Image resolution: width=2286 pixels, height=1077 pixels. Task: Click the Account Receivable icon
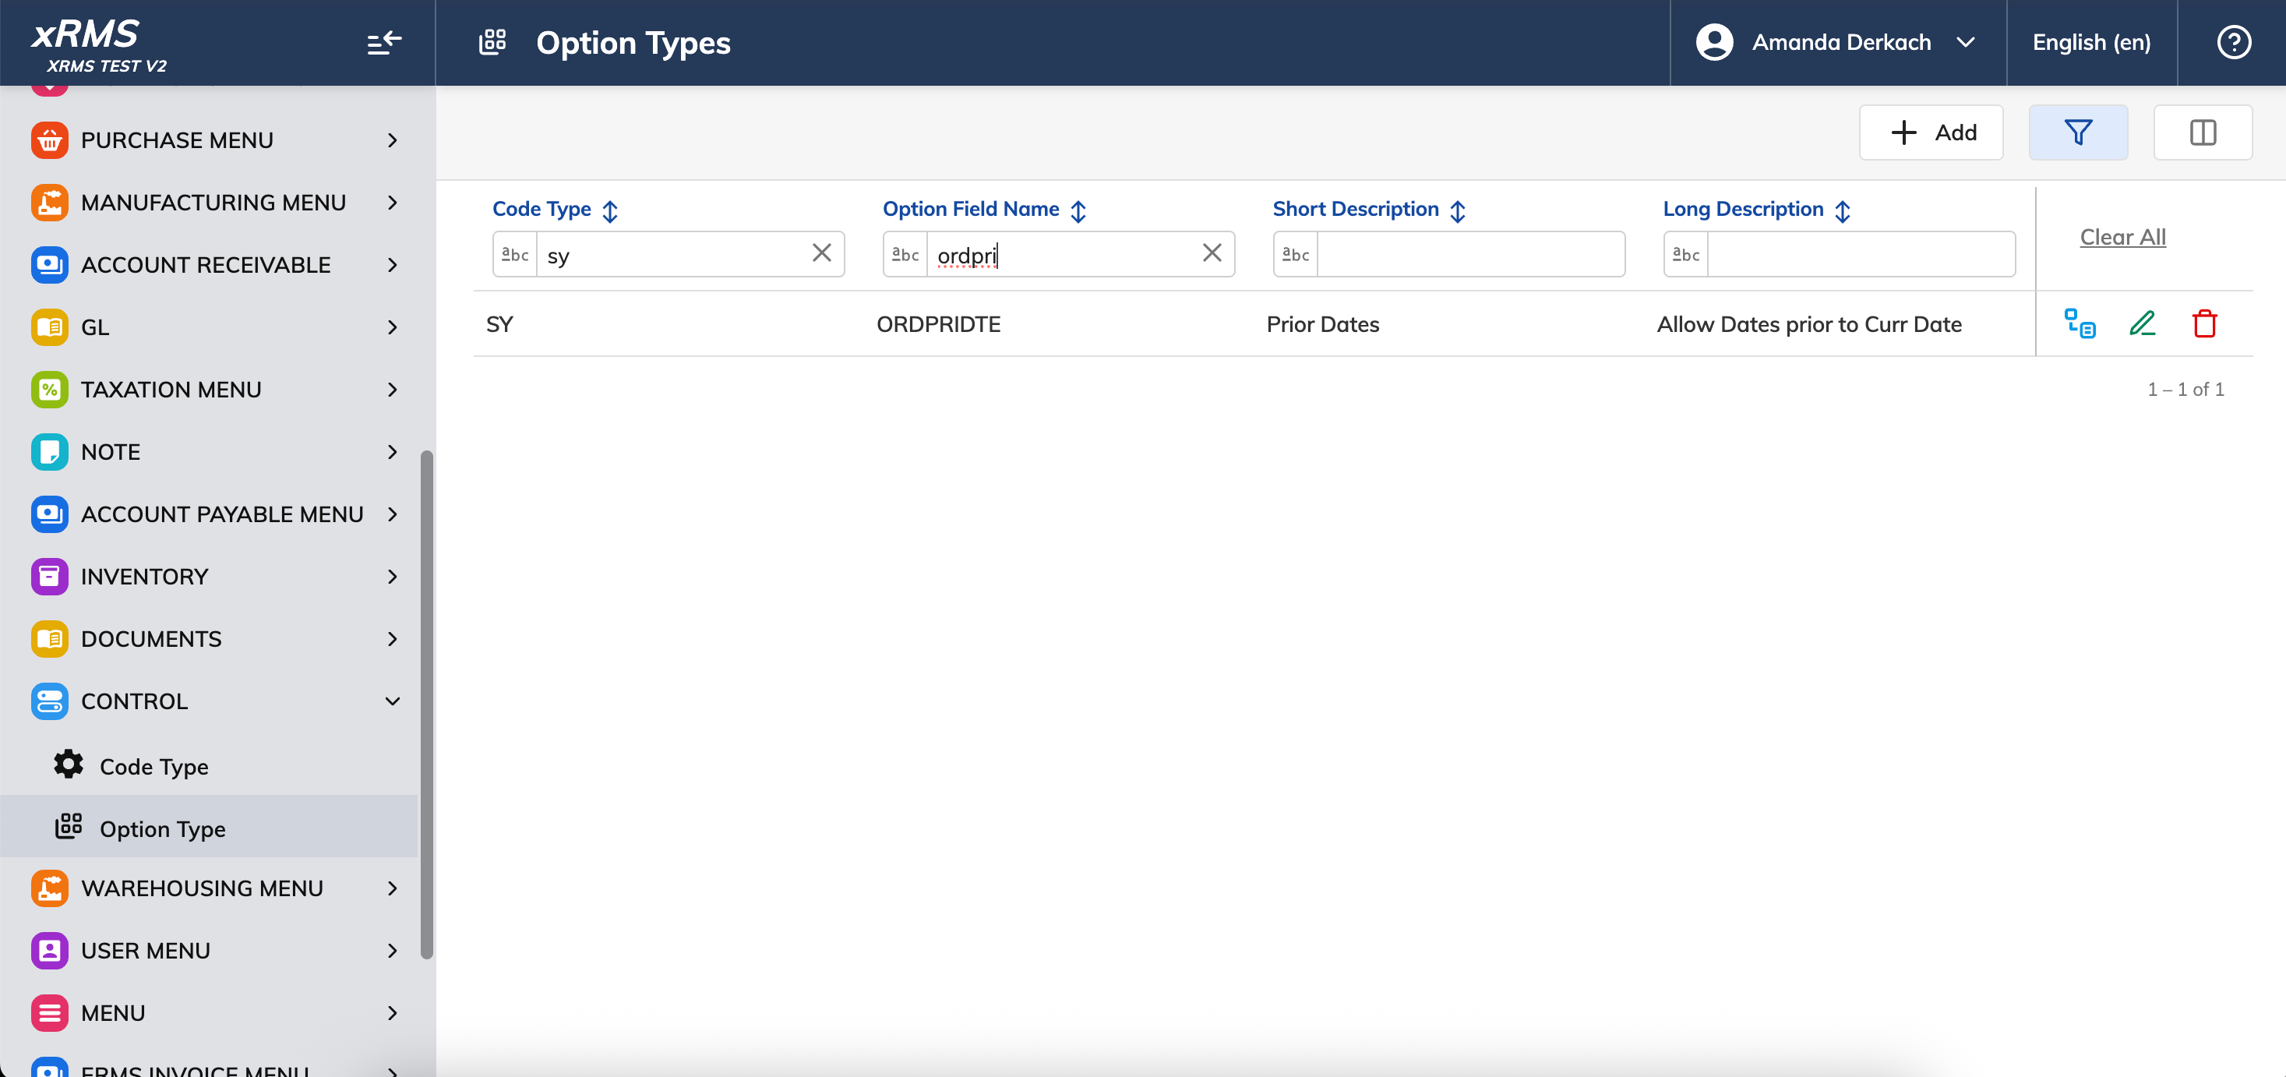coord(50,265)
